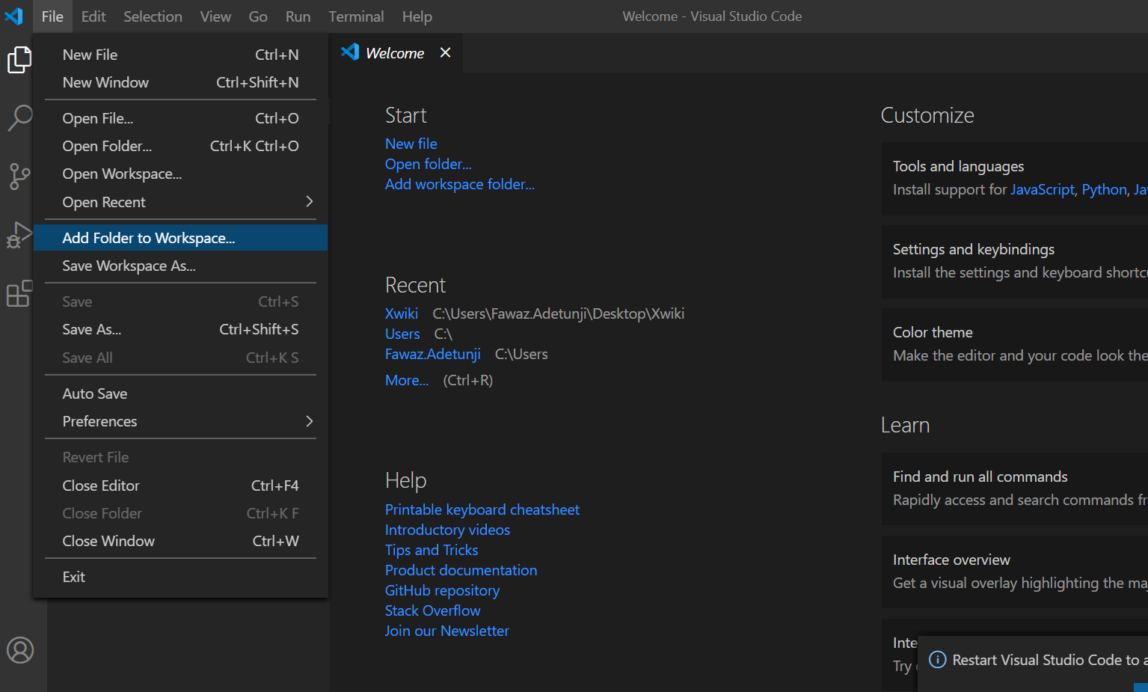Open the recent Users folder link
1148x692 pixels.
point(402,334)
